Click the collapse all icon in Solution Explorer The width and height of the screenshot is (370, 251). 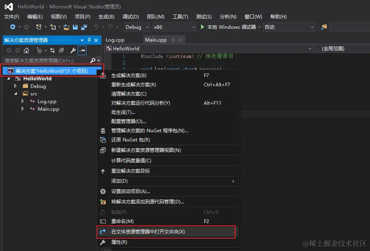(61, 50)
